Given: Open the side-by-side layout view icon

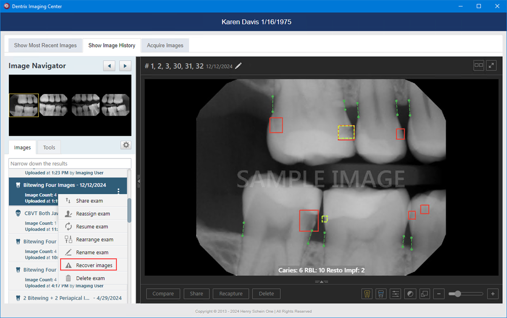Looking at the screenshot, I should [478, 65].
